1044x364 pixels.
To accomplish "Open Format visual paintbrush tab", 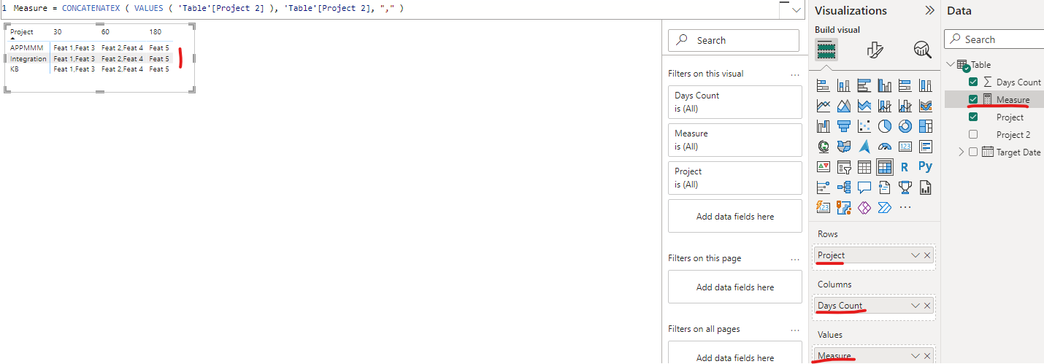I will coord(875,50).
